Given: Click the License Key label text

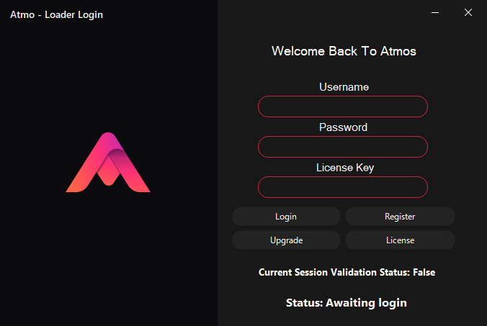Looking at the screenshot, I should tap(345, 168).
